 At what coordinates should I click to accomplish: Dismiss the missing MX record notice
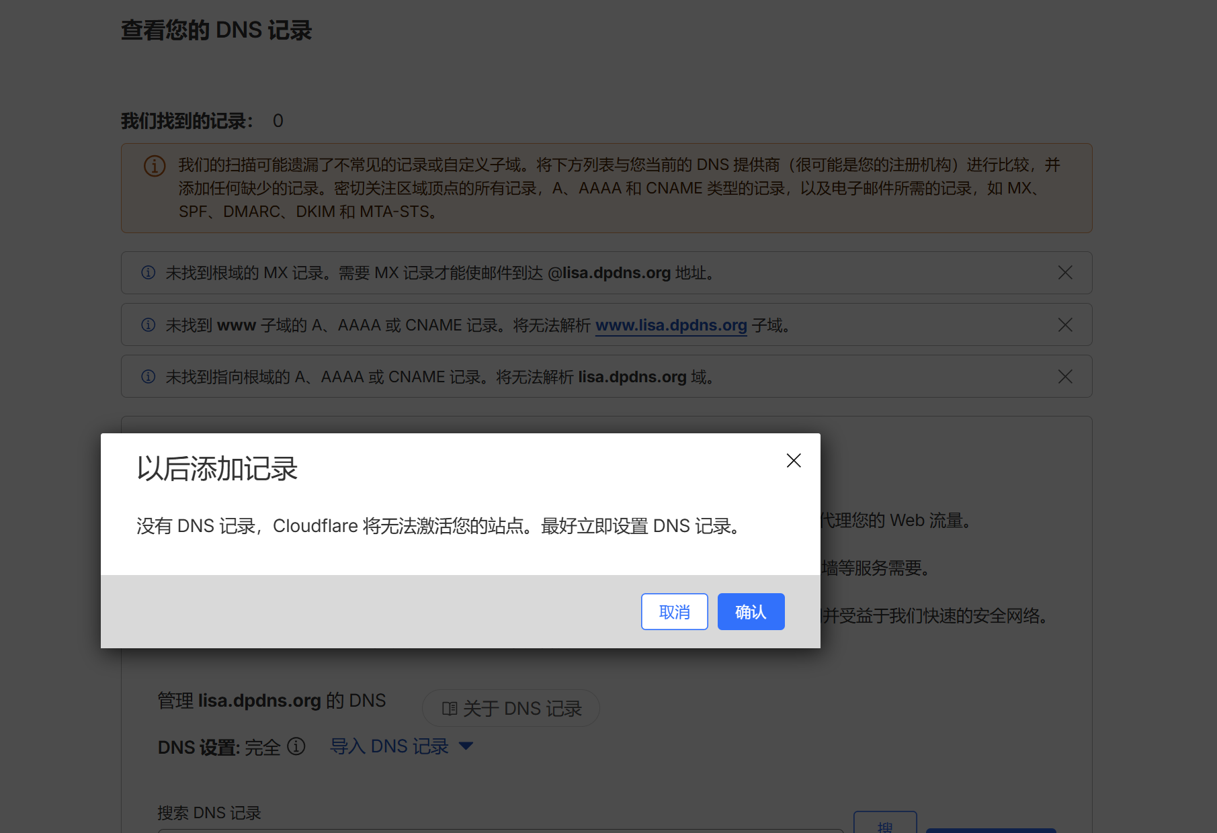coord(1064,273)
